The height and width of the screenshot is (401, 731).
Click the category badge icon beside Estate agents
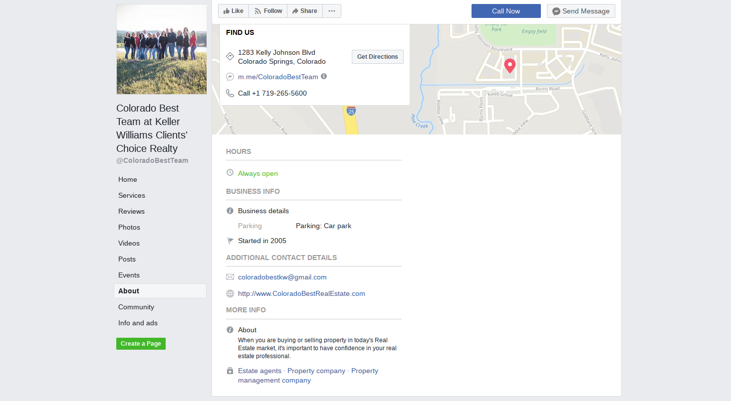[x=230, y=371]
